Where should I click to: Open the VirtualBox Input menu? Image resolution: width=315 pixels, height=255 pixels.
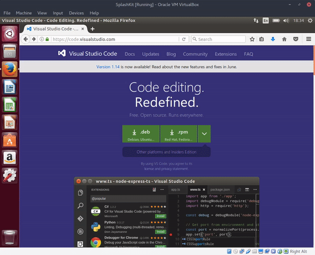click(58, 13)
